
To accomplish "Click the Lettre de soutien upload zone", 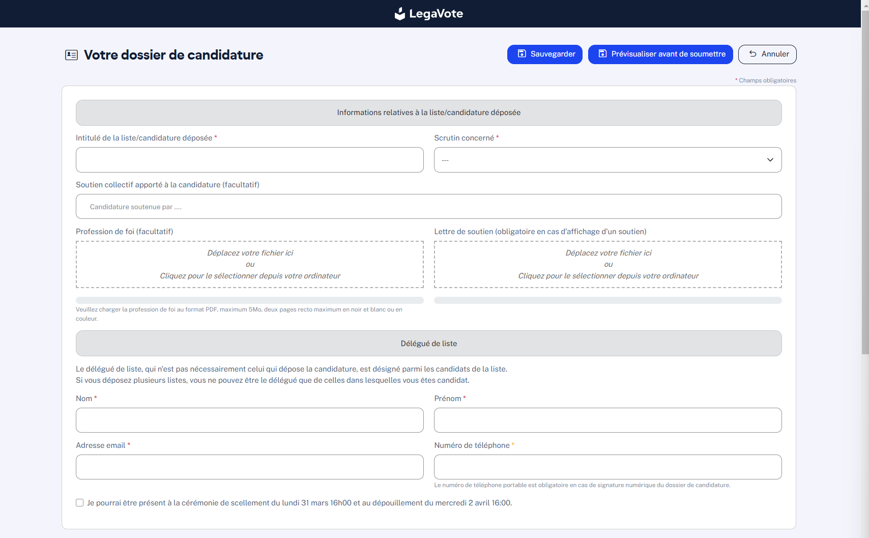I will pyautogui.click(x=608, y=265).
